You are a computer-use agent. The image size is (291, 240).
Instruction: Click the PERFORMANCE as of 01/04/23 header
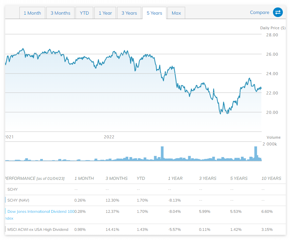35,178
